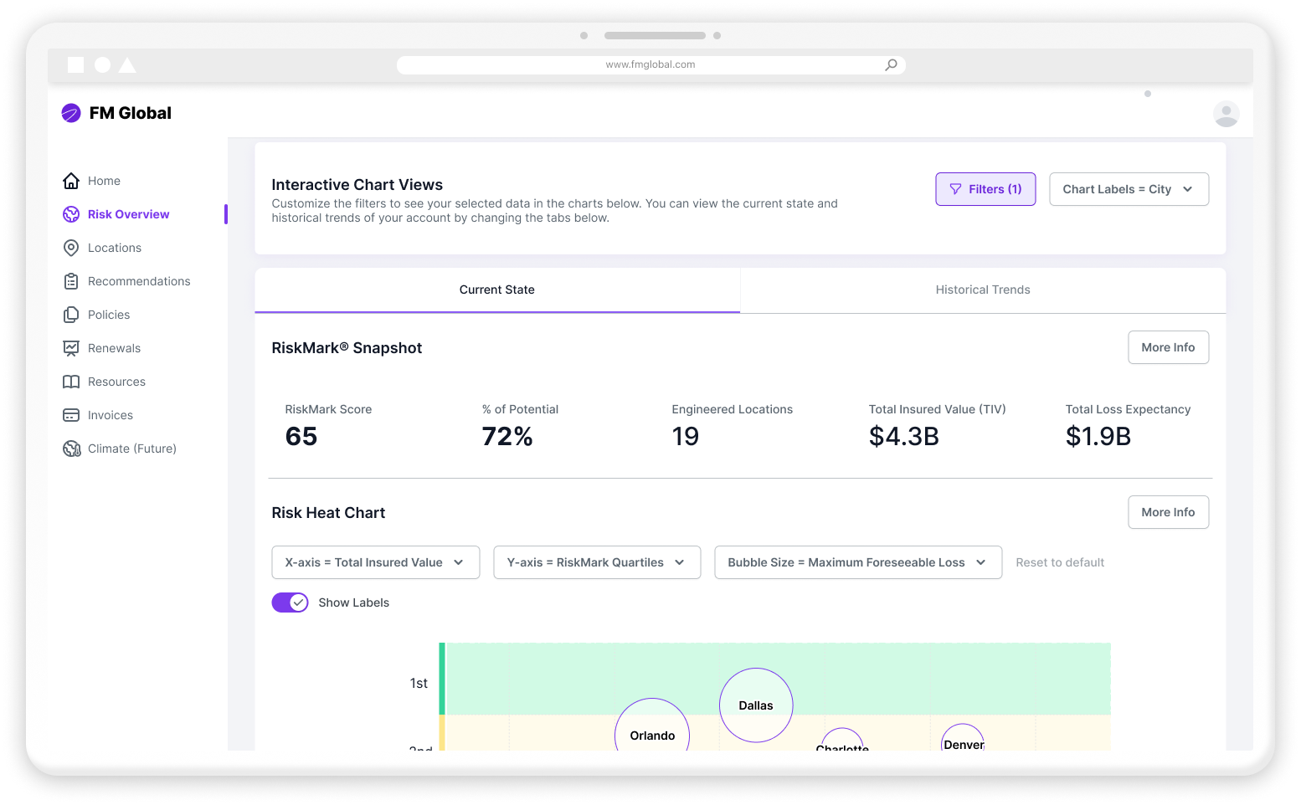This screenshot has height=805, width=1301.
Task: Open the X-axis = Total Insured Value dropdown
Action: [x=375, y=562]
